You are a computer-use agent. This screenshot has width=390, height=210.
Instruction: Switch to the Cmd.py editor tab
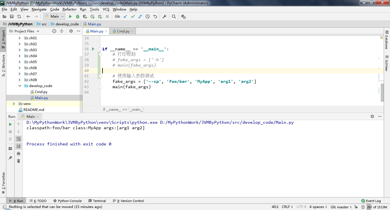[123, 31]
